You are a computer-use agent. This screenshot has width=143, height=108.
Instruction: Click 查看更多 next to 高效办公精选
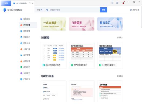(120, 76)
